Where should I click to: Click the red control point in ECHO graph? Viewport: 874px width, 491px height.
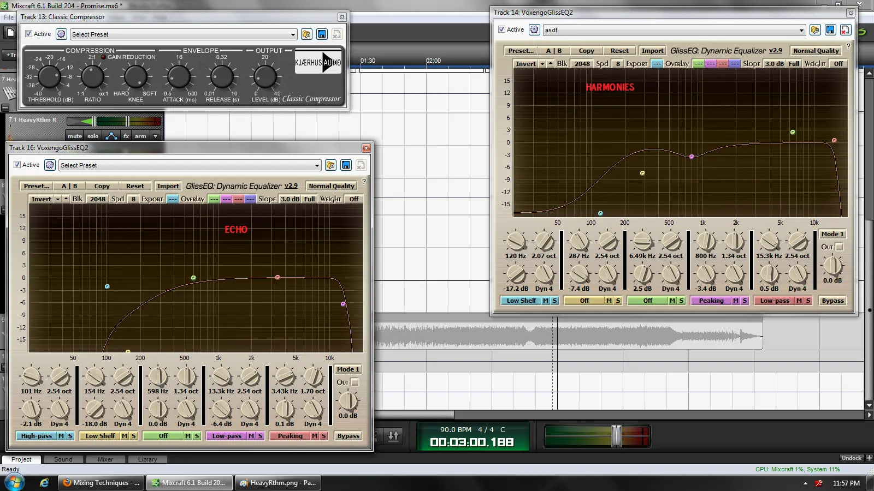(x=277, y=277)
